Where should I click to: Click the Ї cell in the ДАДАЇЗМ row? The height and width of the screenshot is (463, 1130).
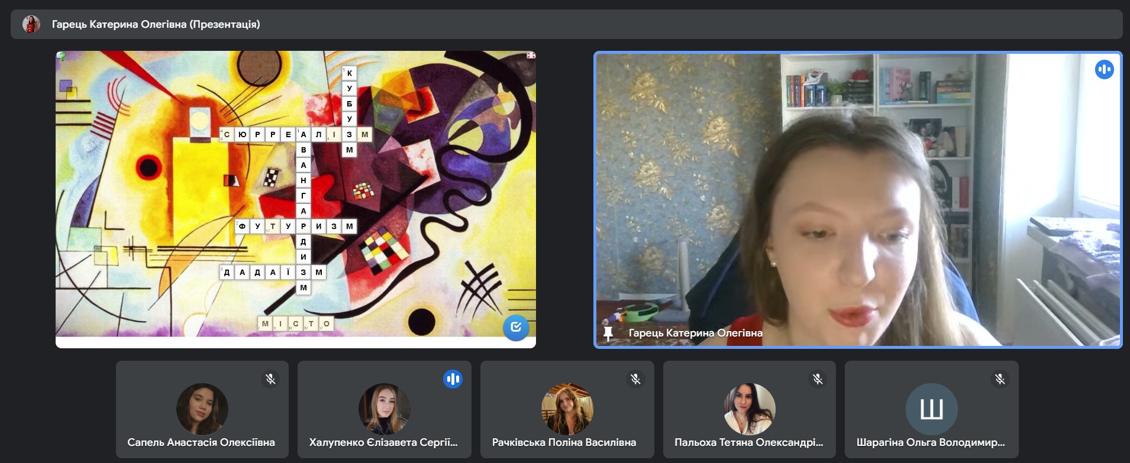(288, 273)
